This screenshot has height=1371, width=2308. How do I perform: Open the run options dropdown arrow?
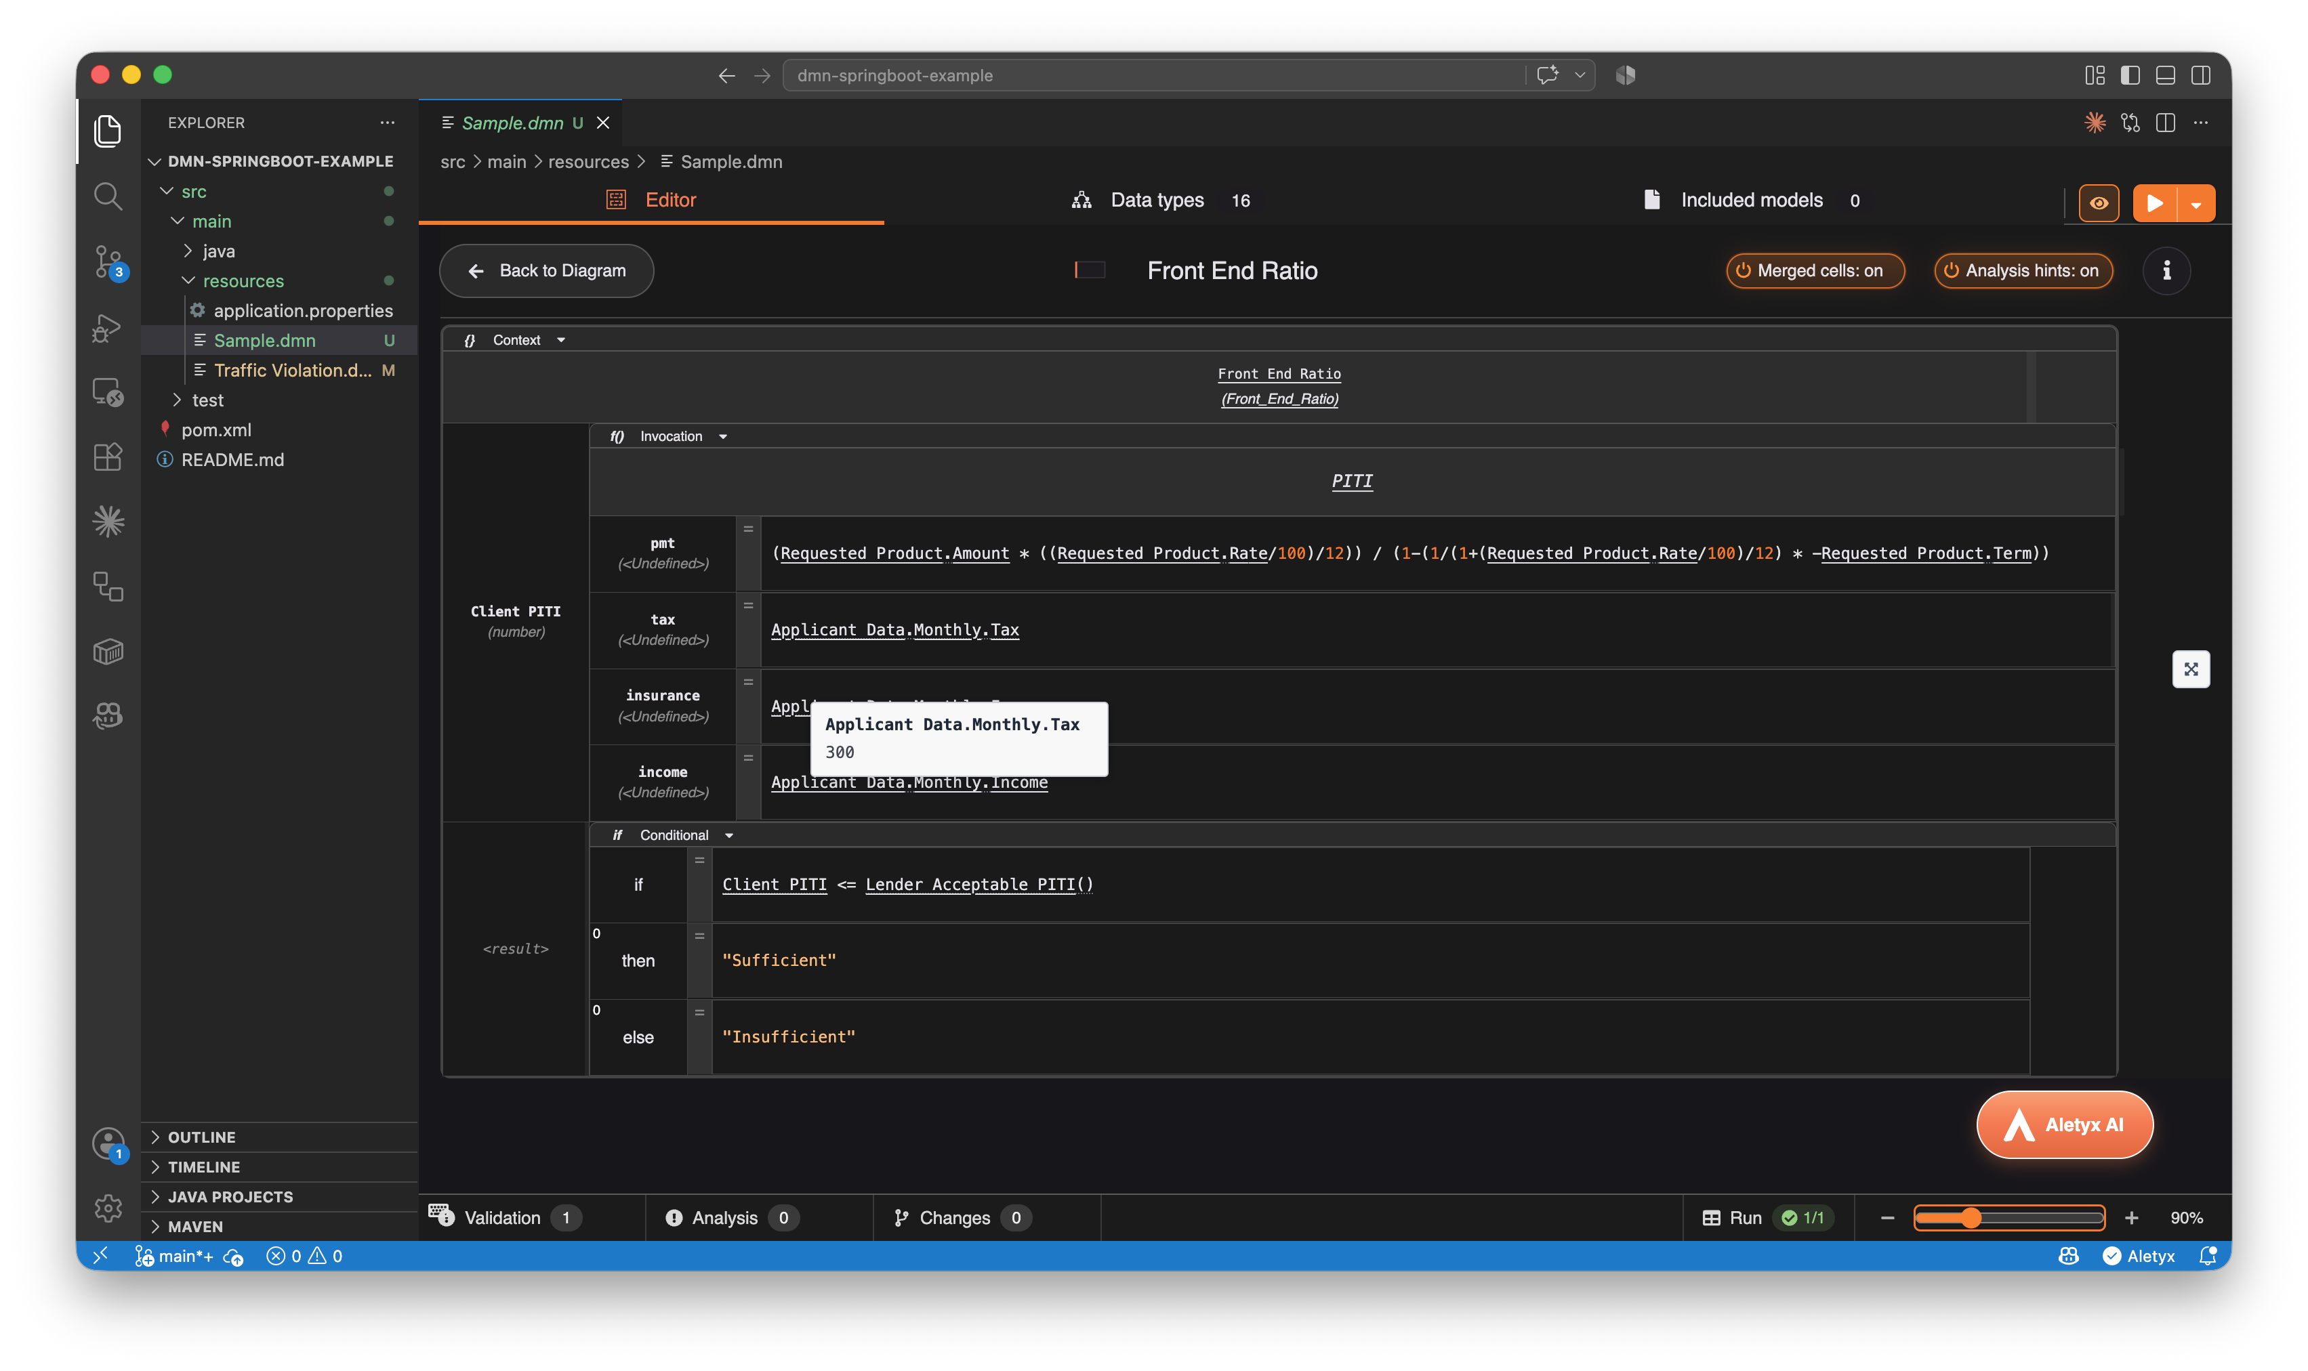click(2196, 203)
